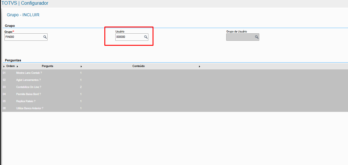Click content value 1 for Mostra Lanc Contab

pyautogui.click(x=81, y=73)
